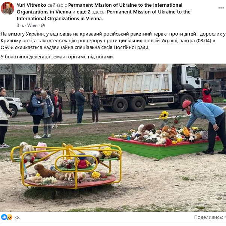
Task: Click the line 'У болотяної делегації земля горітиме'
Action: (x=57, y=57)
